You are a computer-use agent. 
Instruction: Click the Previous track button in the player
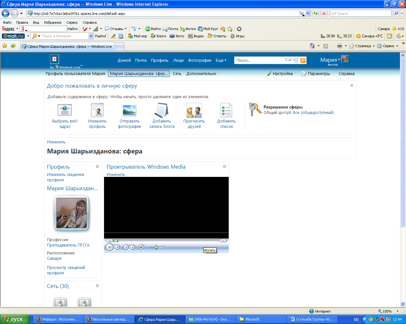click(x=126, y=247)
